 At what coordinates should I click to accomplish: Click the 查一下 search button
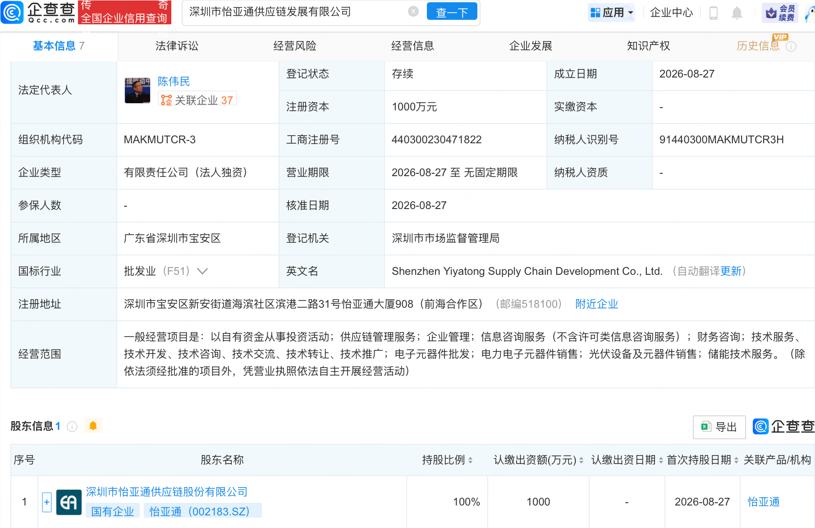(452, 12)
